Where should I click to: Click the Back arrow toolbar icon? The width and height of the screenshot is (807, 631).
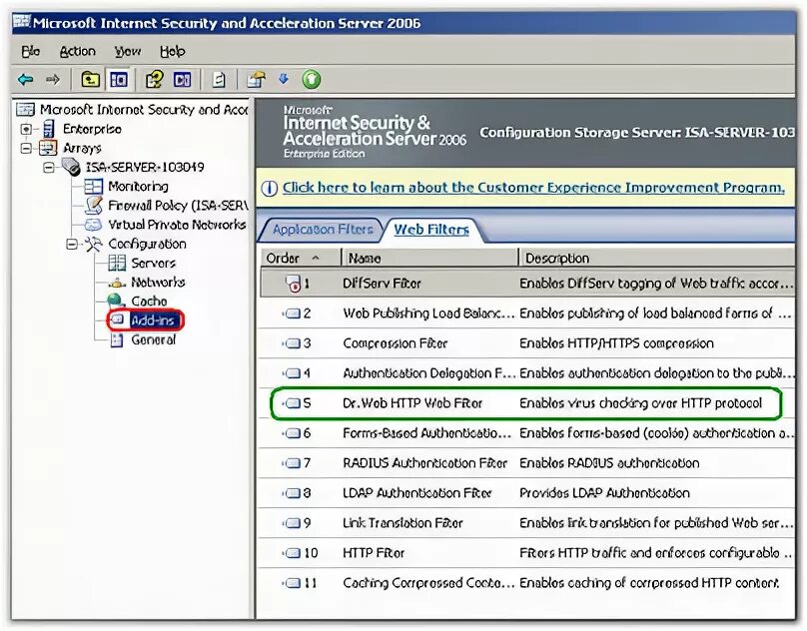coord(26,80)
